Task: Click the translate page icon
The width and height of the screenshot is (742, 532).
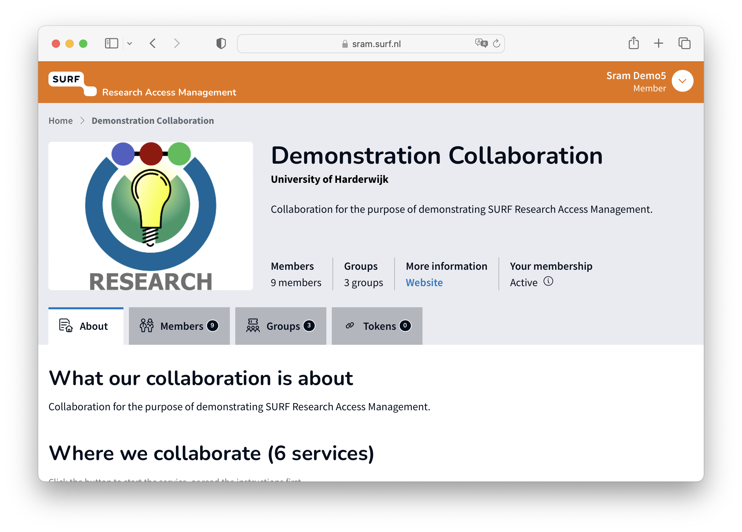Action: [x=481, y=43]
